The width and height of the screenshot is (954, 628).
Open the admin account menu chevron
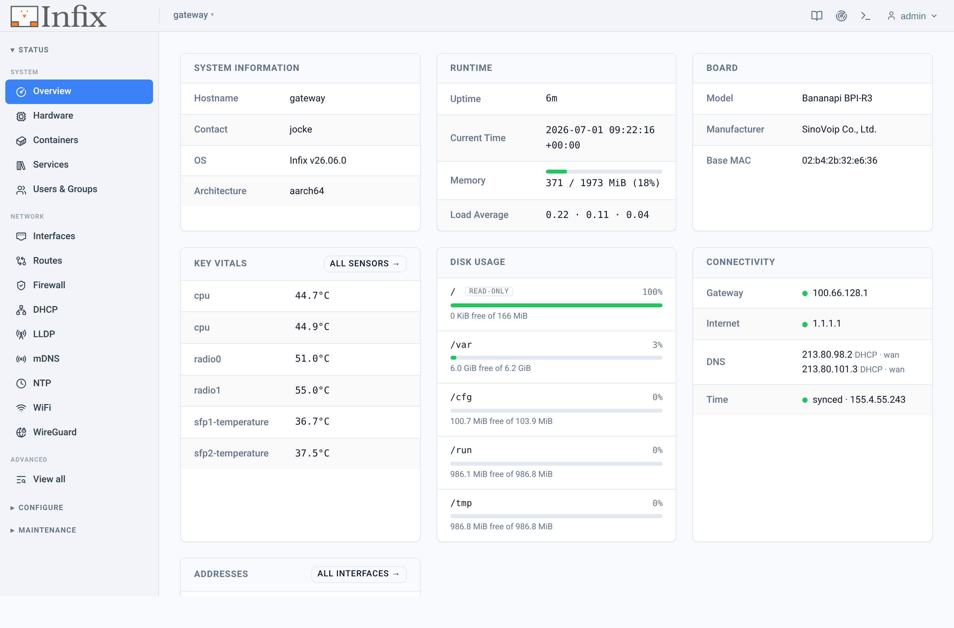(x=934, y=16)
